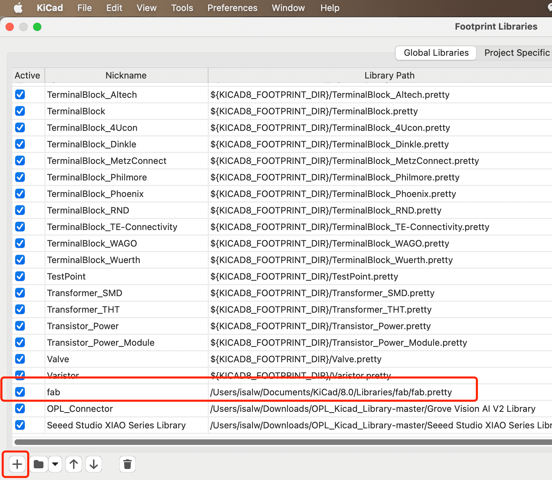This screenshot has height=480, width=552.
Task: Toggle the TerminalBlock_WAGO active checkbox
Action: [x=20, y=243]
